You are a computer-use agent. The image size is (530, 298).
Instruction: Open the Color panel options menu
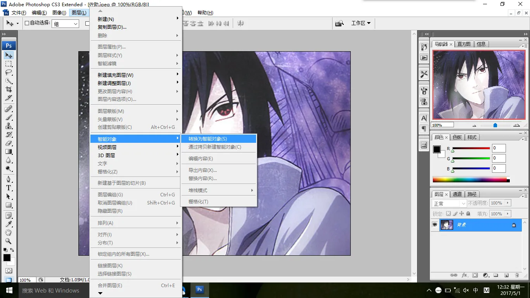click(524, 139)
